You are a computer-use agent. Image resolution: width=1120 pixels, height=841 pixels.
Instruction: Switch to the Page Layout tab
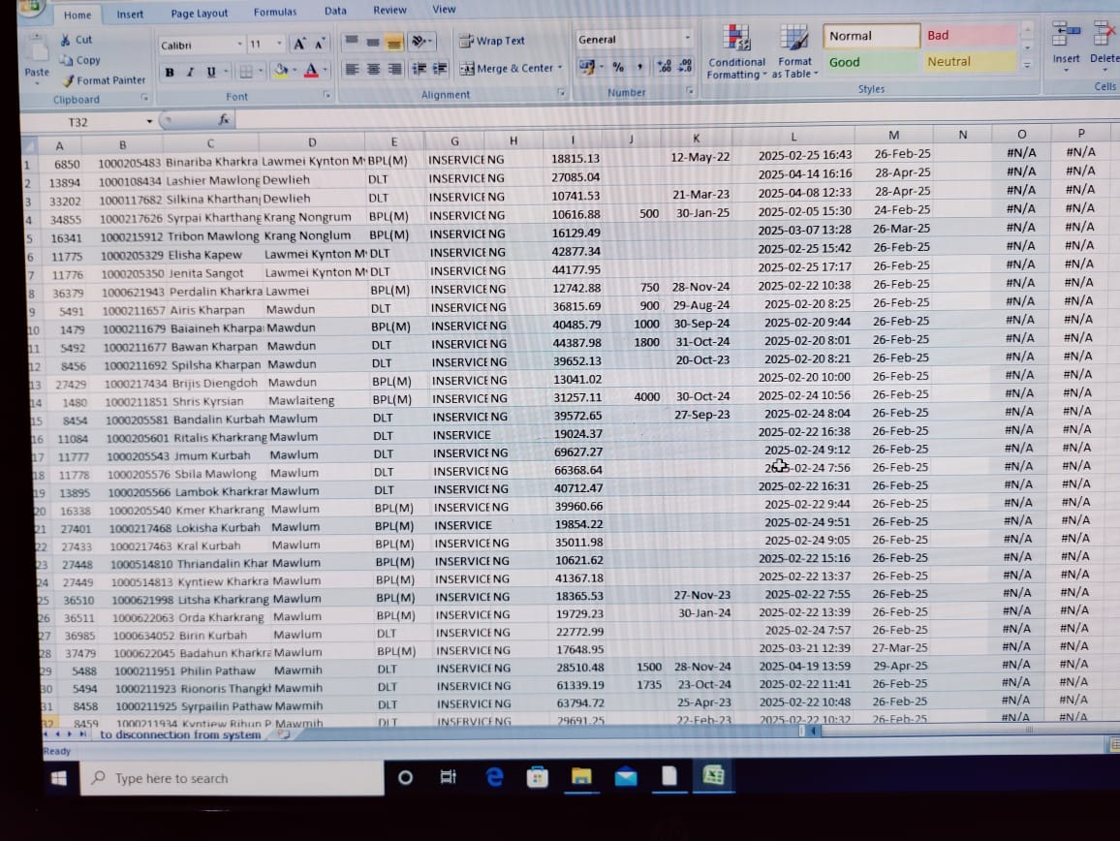pos(199,14)
